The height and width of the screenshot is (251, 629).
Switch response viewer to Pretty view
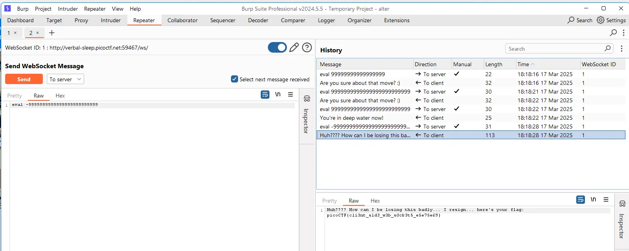coord(330,201)
